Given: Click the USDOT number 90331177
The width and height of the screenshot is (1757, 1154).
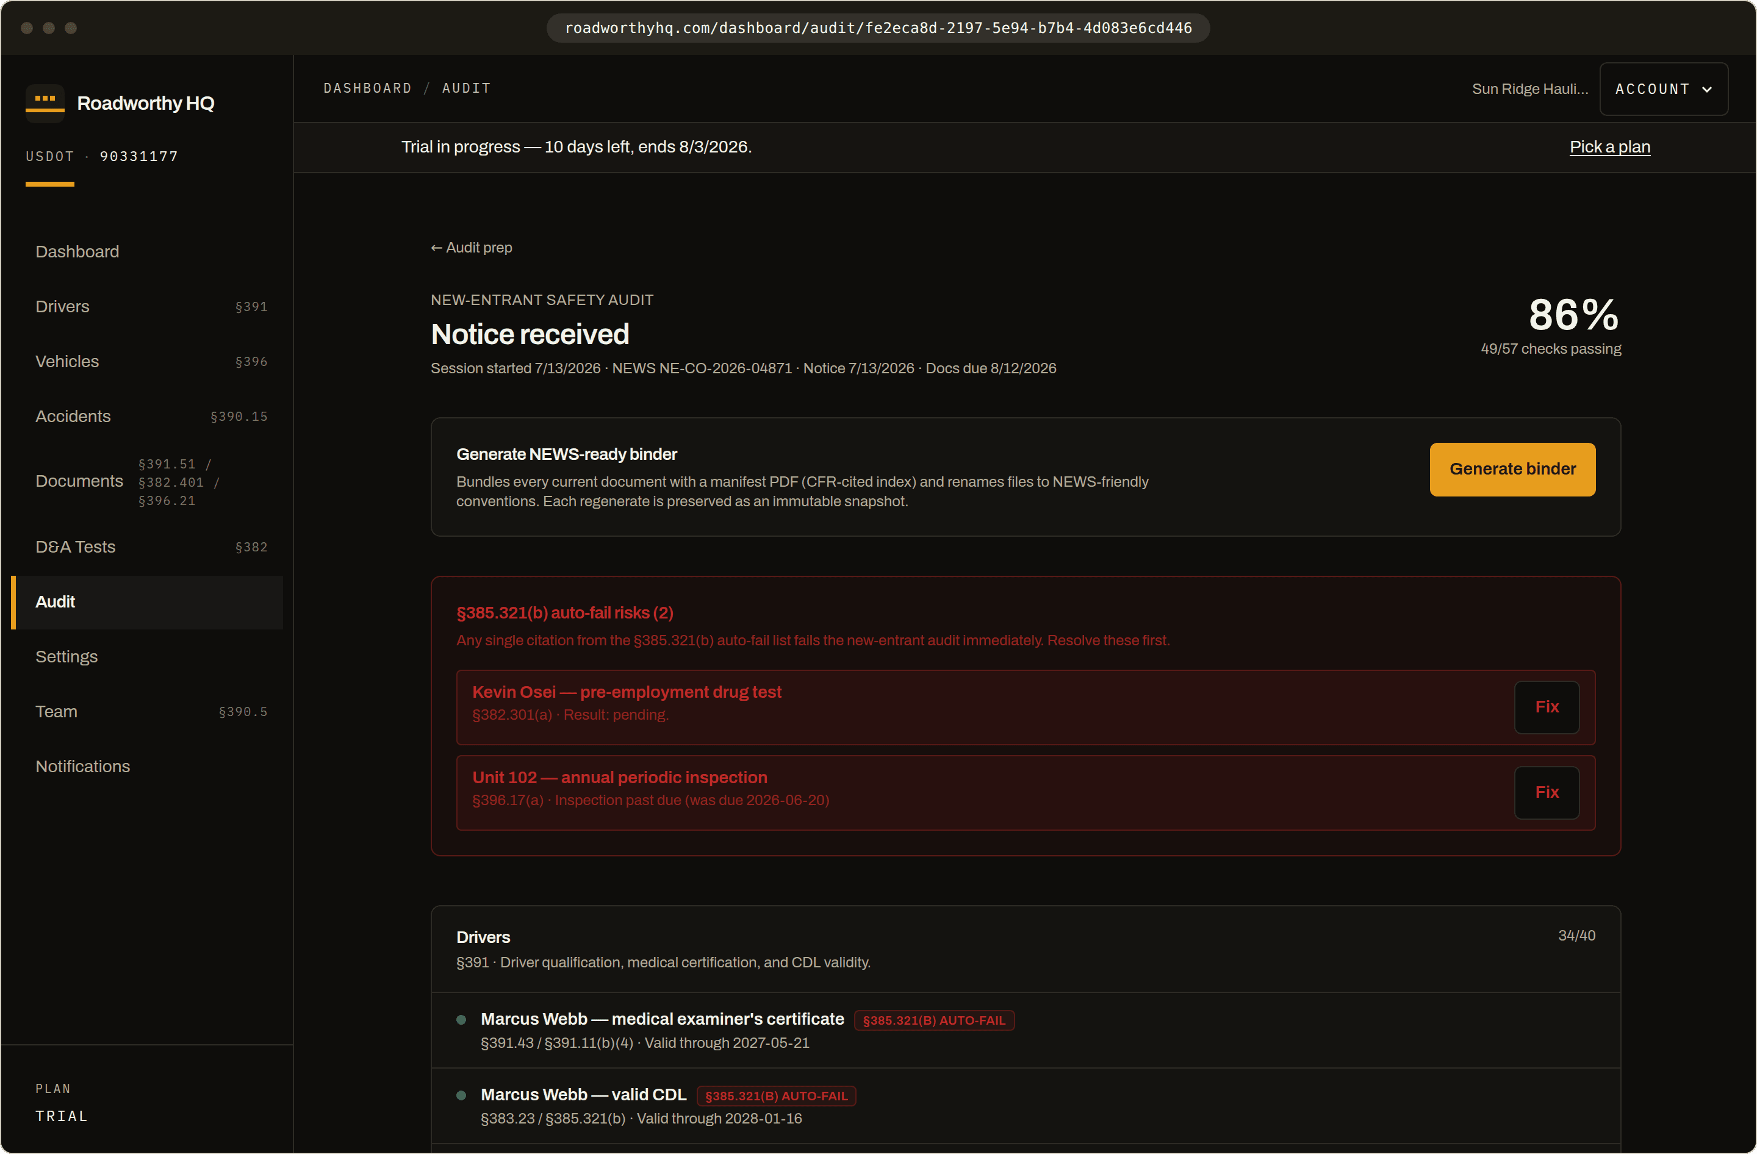Looking at the screenshot, I should coord(138,156).
